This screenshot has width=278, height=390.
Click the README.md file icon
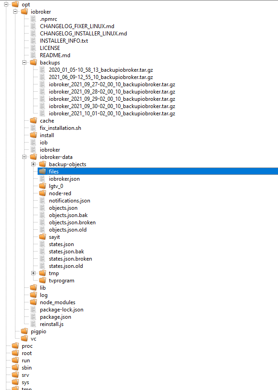(33, 55)
